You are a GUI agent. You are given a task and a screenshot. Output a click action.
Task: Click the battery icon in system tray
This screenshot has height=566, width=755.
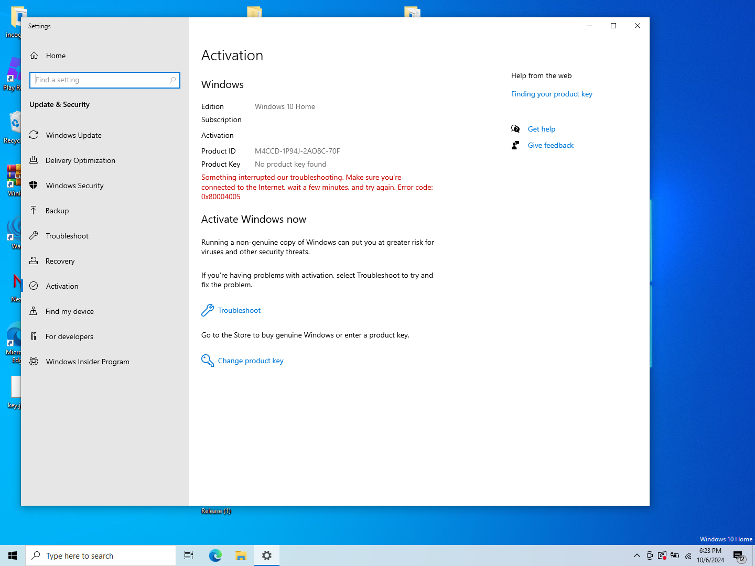tap(675, 556)
